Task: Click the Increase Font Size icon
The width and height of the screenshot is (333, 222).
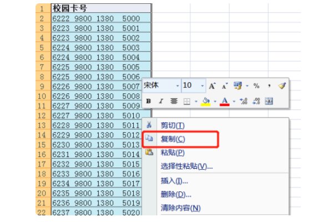Action: (212, 86)
